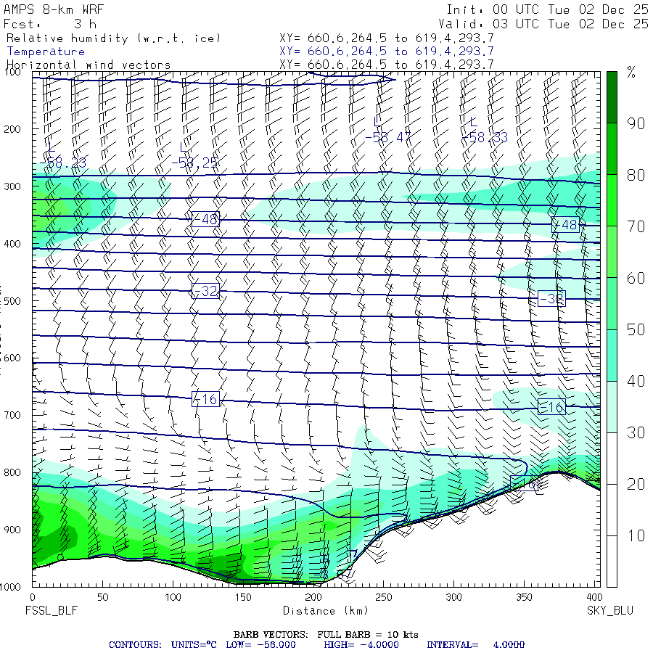Click the blue XY coordinates line for Temperature

click(387, 52)
